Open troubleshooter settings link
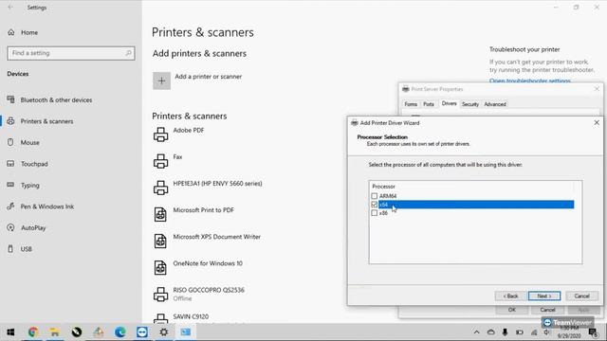This screenshot has height=341, width=607. pyautogui.click(x=529, y=81)
